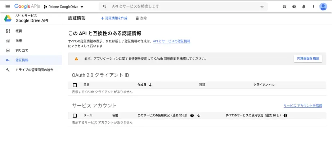The image size is (332, 148).
Task: Toggle the OAuth 2.0 client select-all checkbox
Action: [x=75, y=85]
